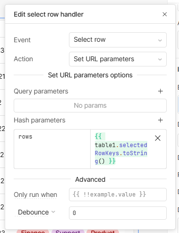Image resolution: width=179 pixels, height=233 pixels.
Task: Add a new query parameter with plus icon
Action: click(161, 91)
